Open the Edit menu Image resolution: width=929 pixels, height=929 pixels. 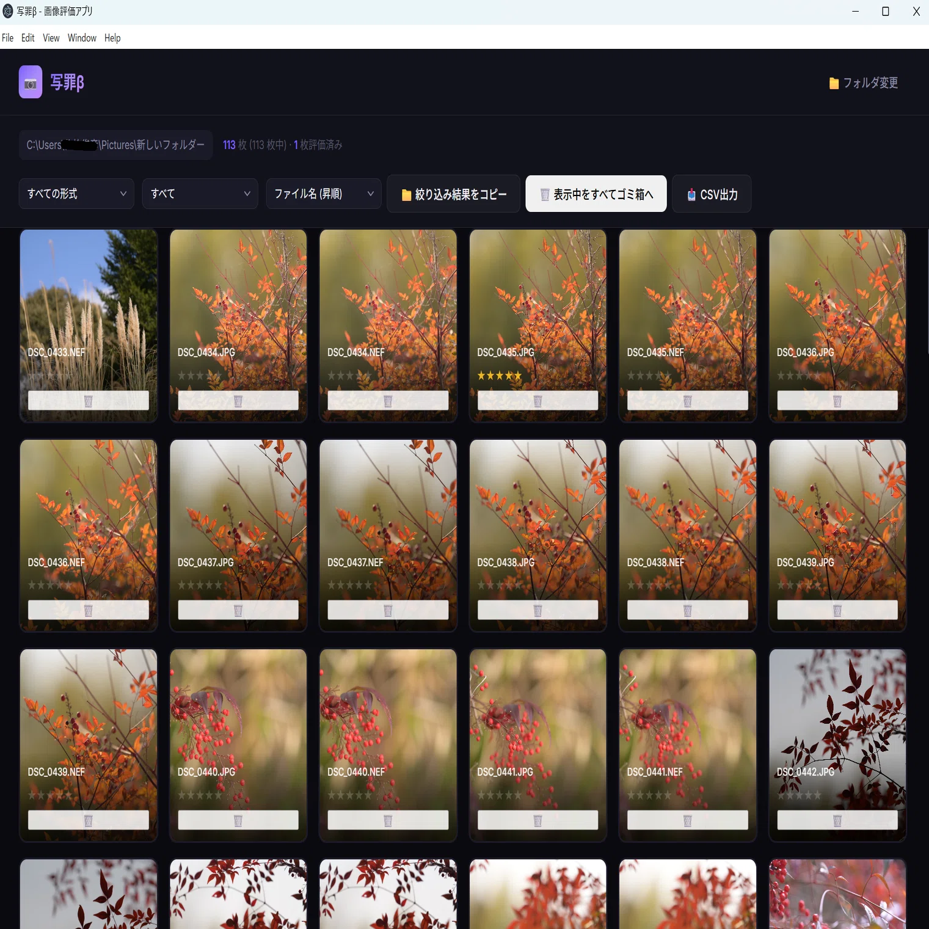pyautogui.click(x=28, y=38)
